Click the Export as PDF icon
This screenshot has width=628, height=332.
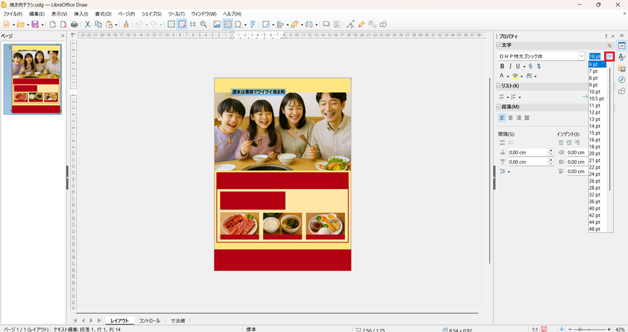click(x=63, y=24)
